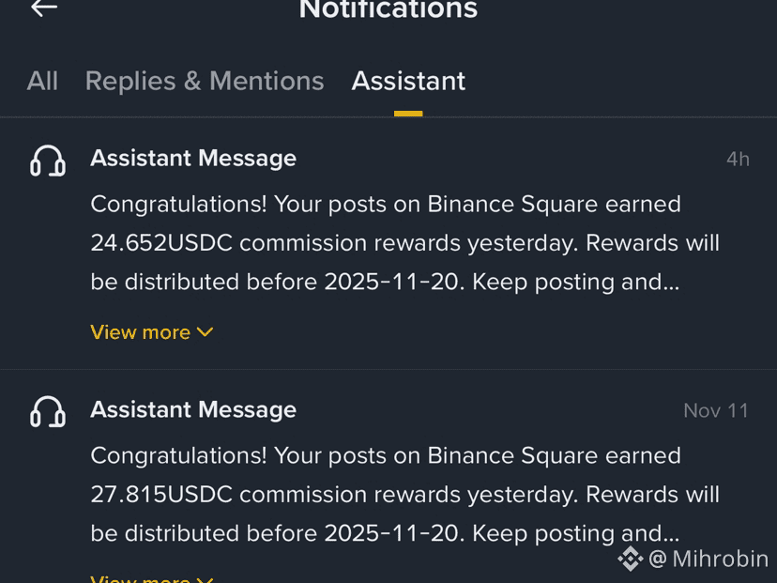Image resolution: width=777 pixels, height=583 pixels.
Task: Expand View more under the 24.652USDC message
Action: click(141, 332)
